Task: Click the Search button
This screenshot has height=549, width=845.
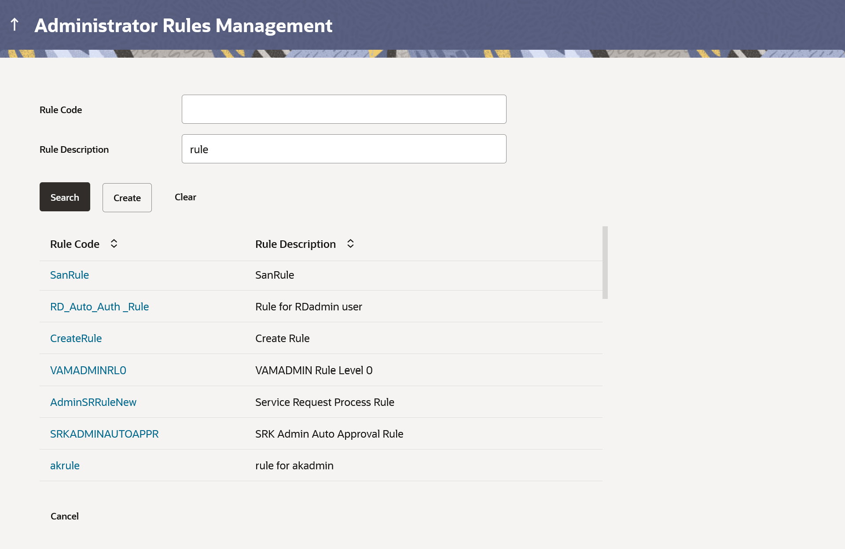Action: click(65, 197)
